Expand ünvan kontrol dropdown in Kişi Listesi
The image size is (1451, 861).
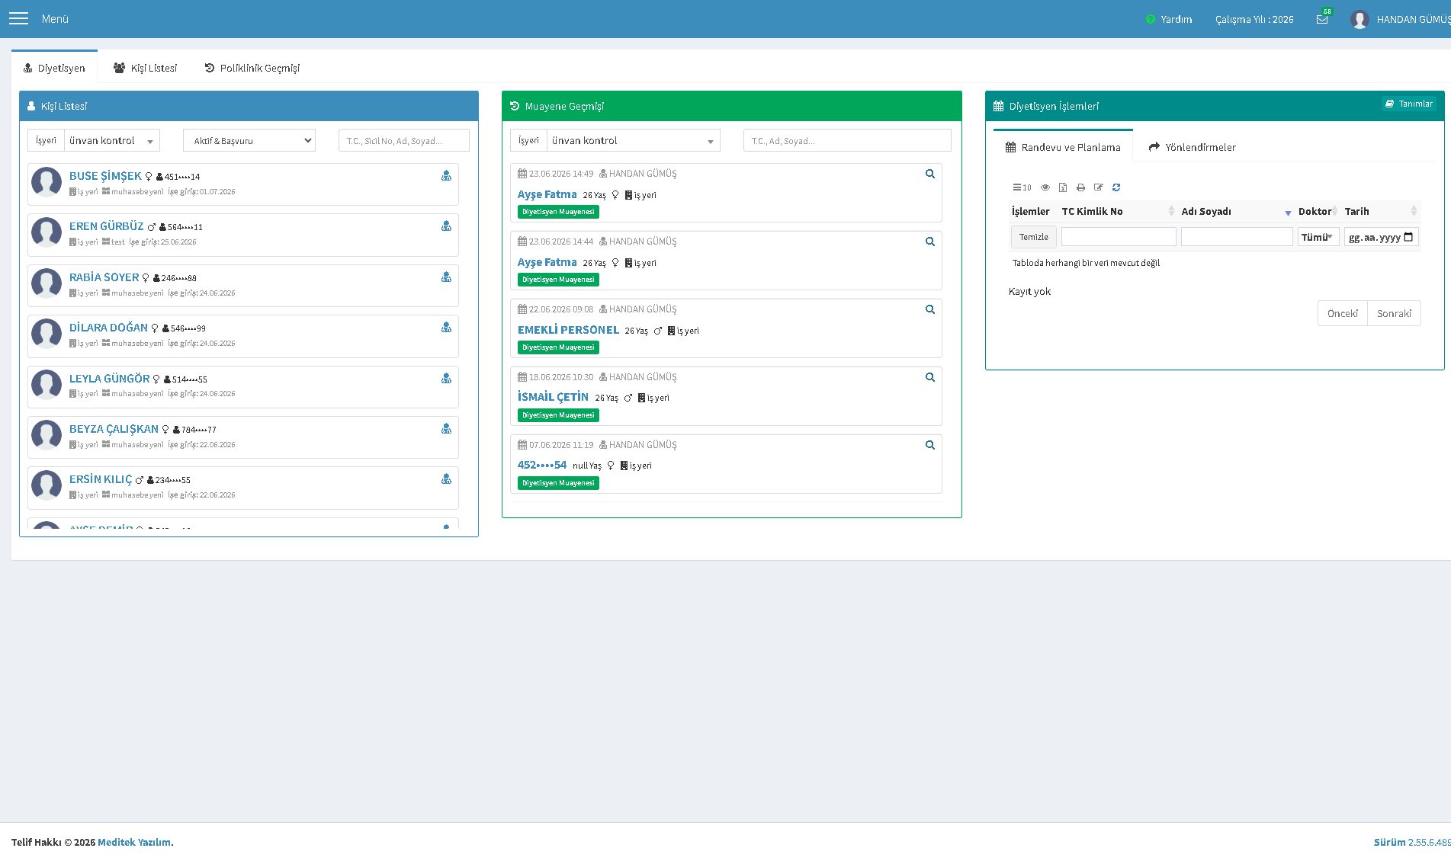point(112,140)
